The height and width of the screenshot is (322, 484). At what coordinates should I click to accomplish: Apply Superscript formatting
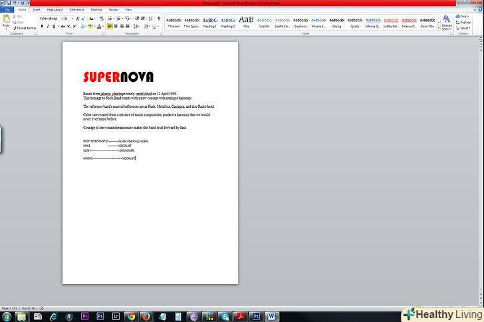pyautogui.click(x=74, y=27)
